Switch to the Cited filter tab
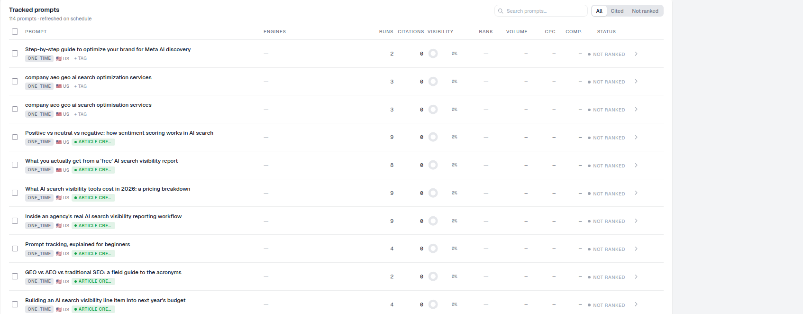Viewport: 803px width, 314px height. tap(617, 11)
